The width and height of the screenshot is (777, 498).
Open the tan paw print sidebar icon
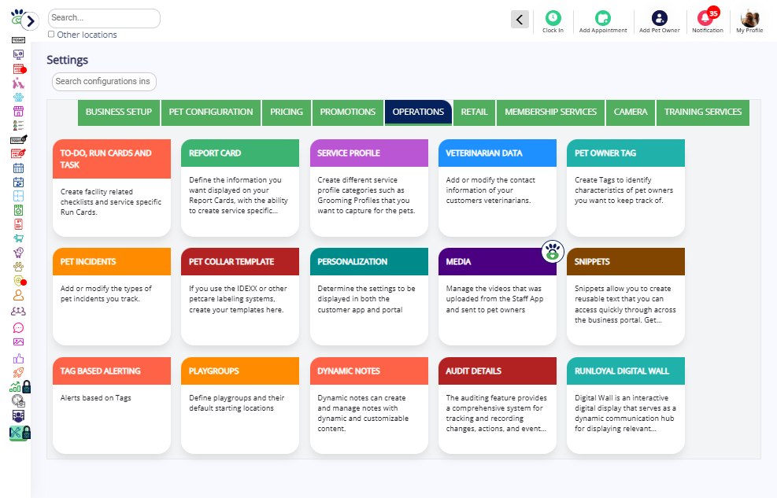(x=18, y=267)
